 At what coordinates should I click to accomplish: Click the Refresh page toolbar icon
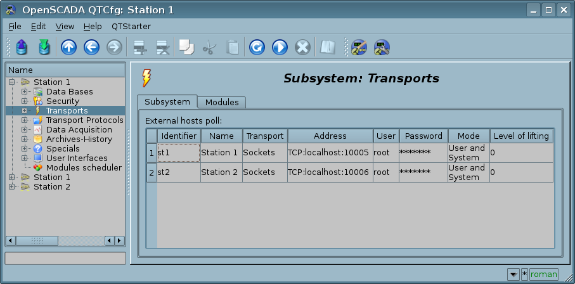[x=257, y=47]
